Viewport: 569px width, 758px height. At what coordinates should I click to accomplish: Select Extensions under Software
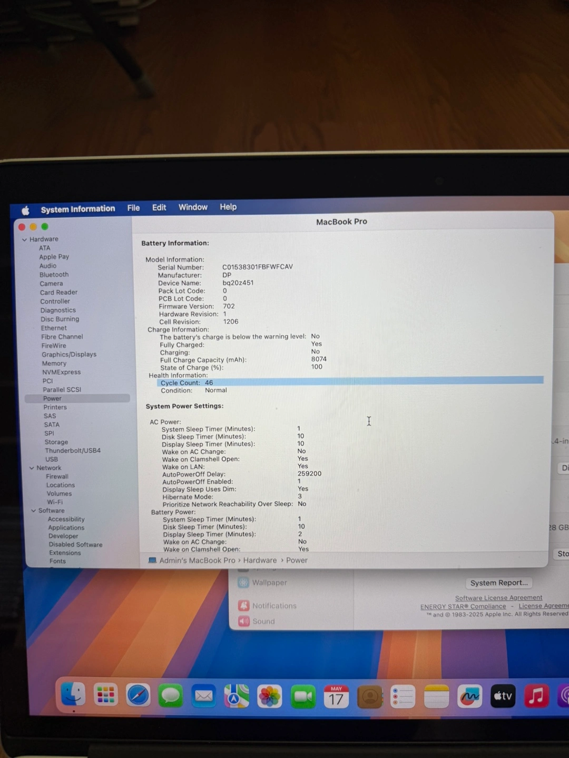(65, 553)
